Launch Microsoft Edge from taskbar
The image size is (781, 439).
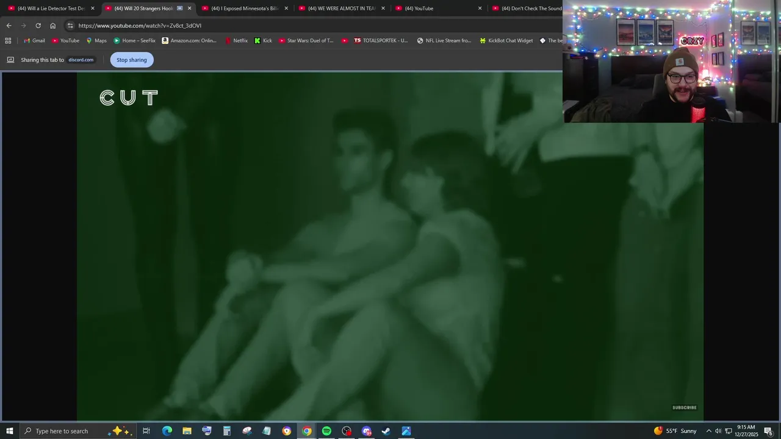point(167,431)
